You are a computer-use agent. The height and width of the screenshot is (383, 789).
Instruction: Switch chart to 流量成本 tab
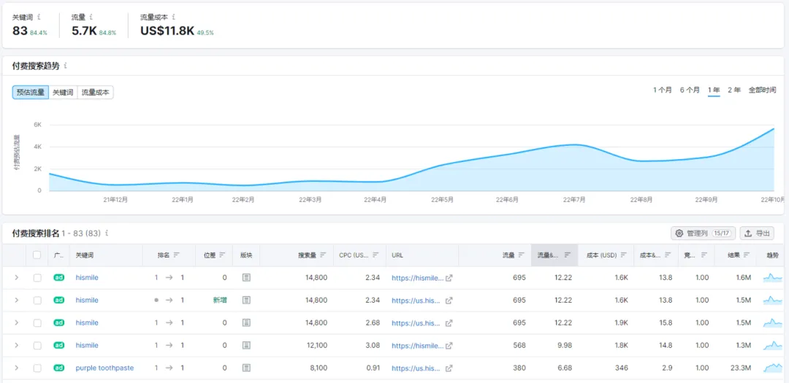tap(95, 93)
